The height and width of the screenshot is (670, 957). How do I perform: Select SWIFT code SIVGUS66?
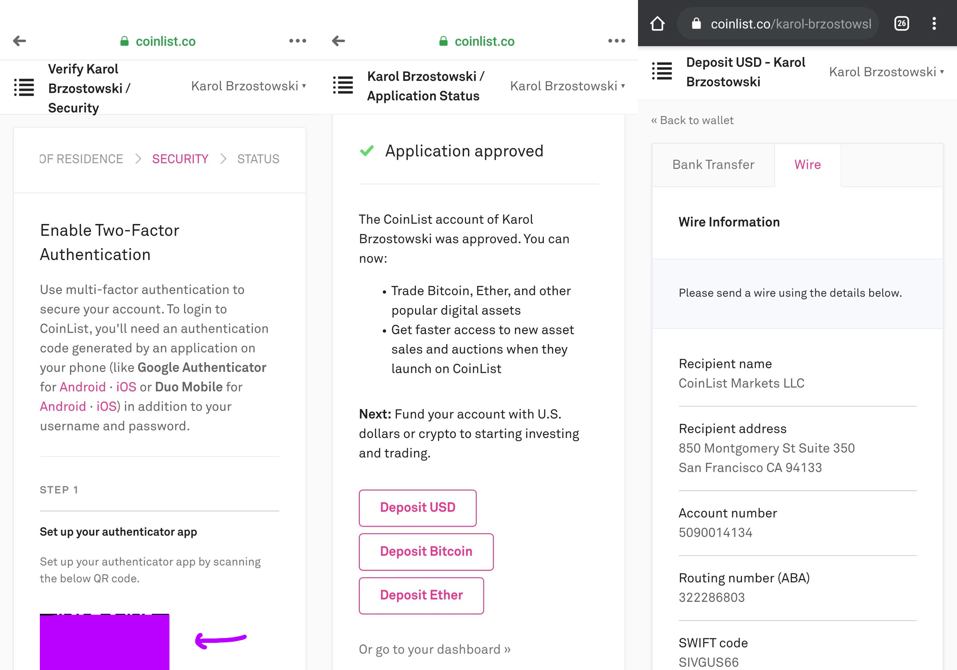(x=708, y=662)
